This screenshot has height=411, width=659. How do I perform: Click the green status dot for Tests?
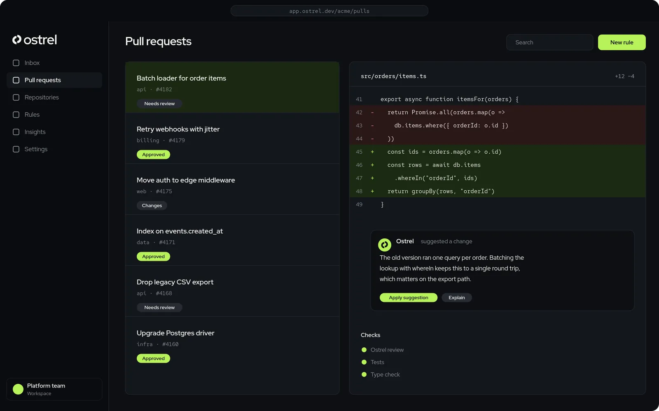[364, 362]
